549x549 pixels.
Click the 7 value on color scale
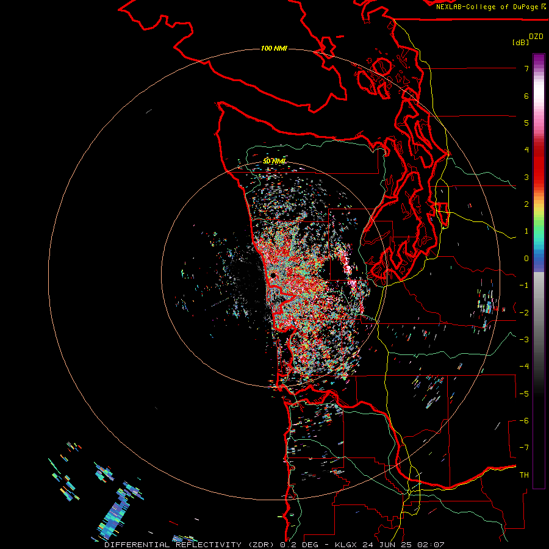pyautogui.click(x=526, y=68)
